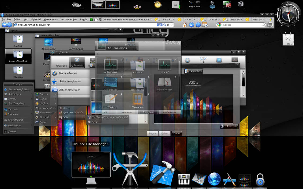Select the Ventanas window icon in Everything launcher
The width and height of the screenshot is (303, 189).
(137, 101)
